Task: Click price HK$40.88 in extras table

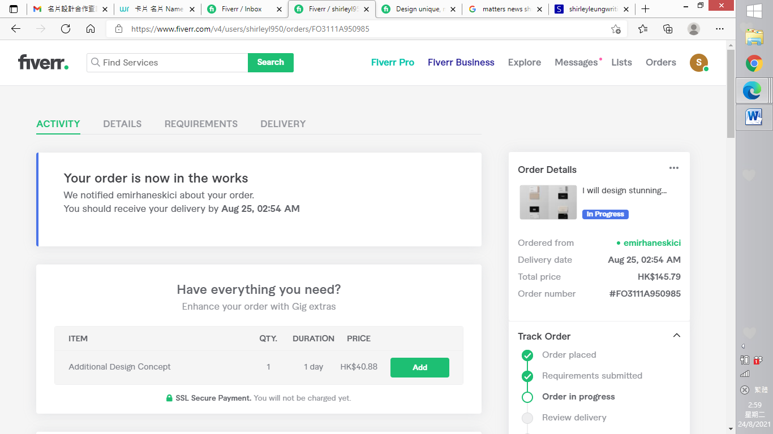Action: click(359, 367)
